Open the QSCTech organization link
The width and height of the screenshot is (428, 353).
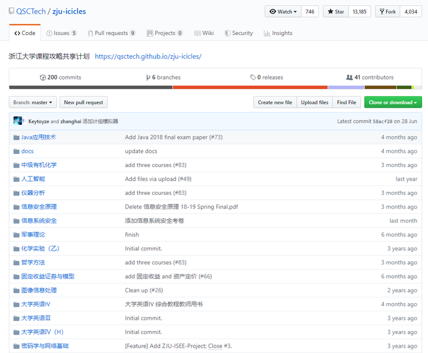[x=31, y=11]
